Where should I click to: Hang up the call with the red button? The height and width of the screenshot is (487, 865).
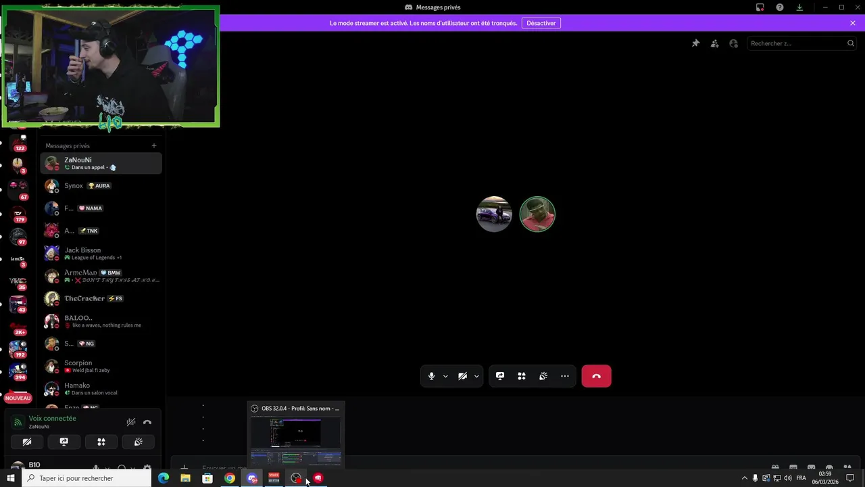point(596,376)
